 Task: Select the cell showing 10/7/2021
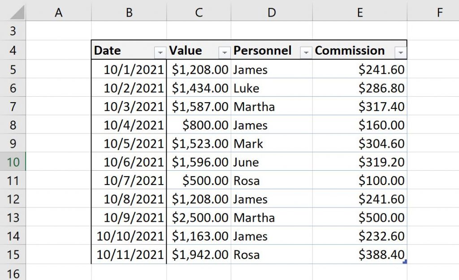(129, 180)
